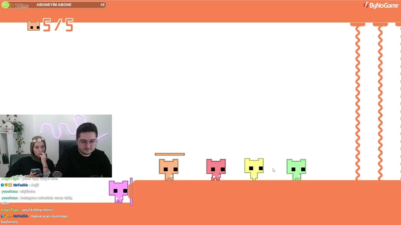
Task: Click the yellow cat character
Action: pyautogui.click(x=254, y=169)
